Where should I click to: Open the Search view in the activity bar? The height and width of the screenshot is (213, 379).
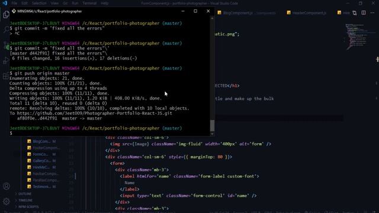pyautogui.click(x=6, y=30)
